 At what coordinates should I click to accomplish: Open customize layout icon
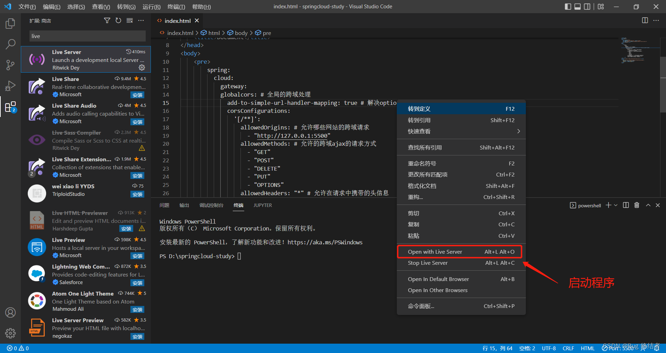click(x=601, y=7)
